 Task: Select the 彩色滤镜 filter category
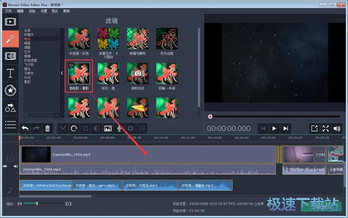[x=31, y=60]
